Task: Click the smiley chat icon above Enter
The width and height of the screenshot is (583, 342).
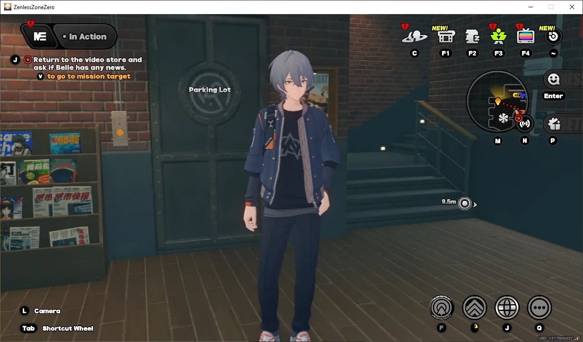Action: tap(553, 80)
